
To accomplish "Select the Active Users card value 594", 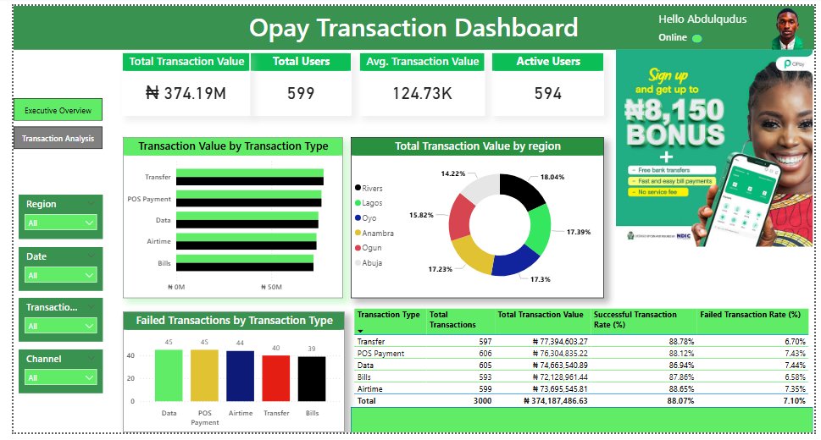I will pos(548,93).
